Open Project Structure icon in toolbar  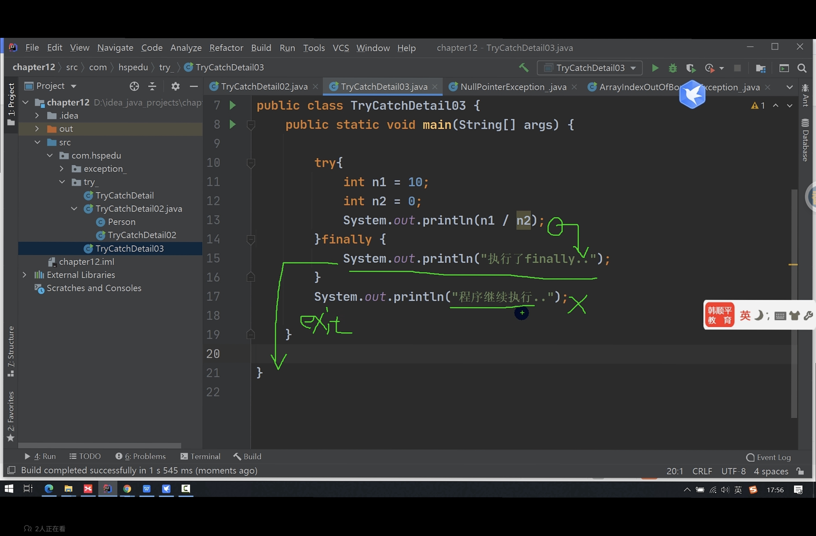[760, 68]
